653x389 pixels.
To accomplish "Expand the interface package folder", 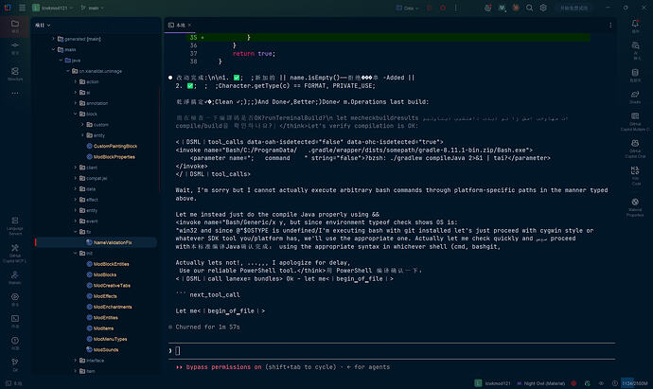I will click(76, 361).
